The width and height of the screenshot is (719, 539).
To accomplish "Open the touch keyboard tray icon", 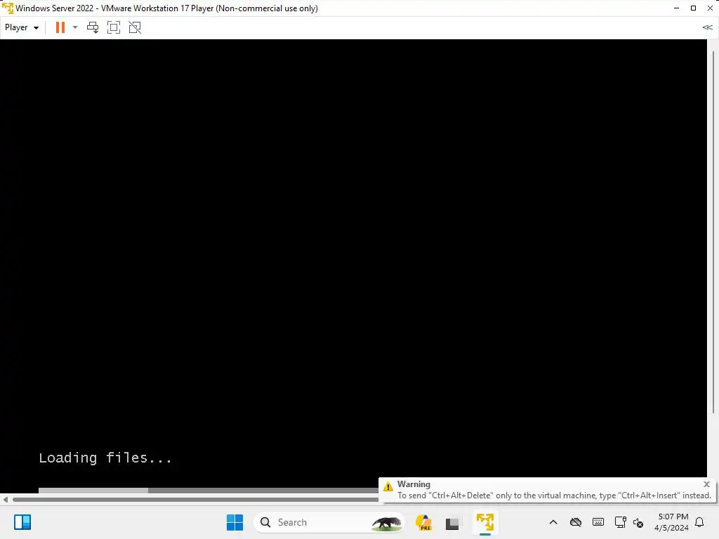I will point(598,522).
